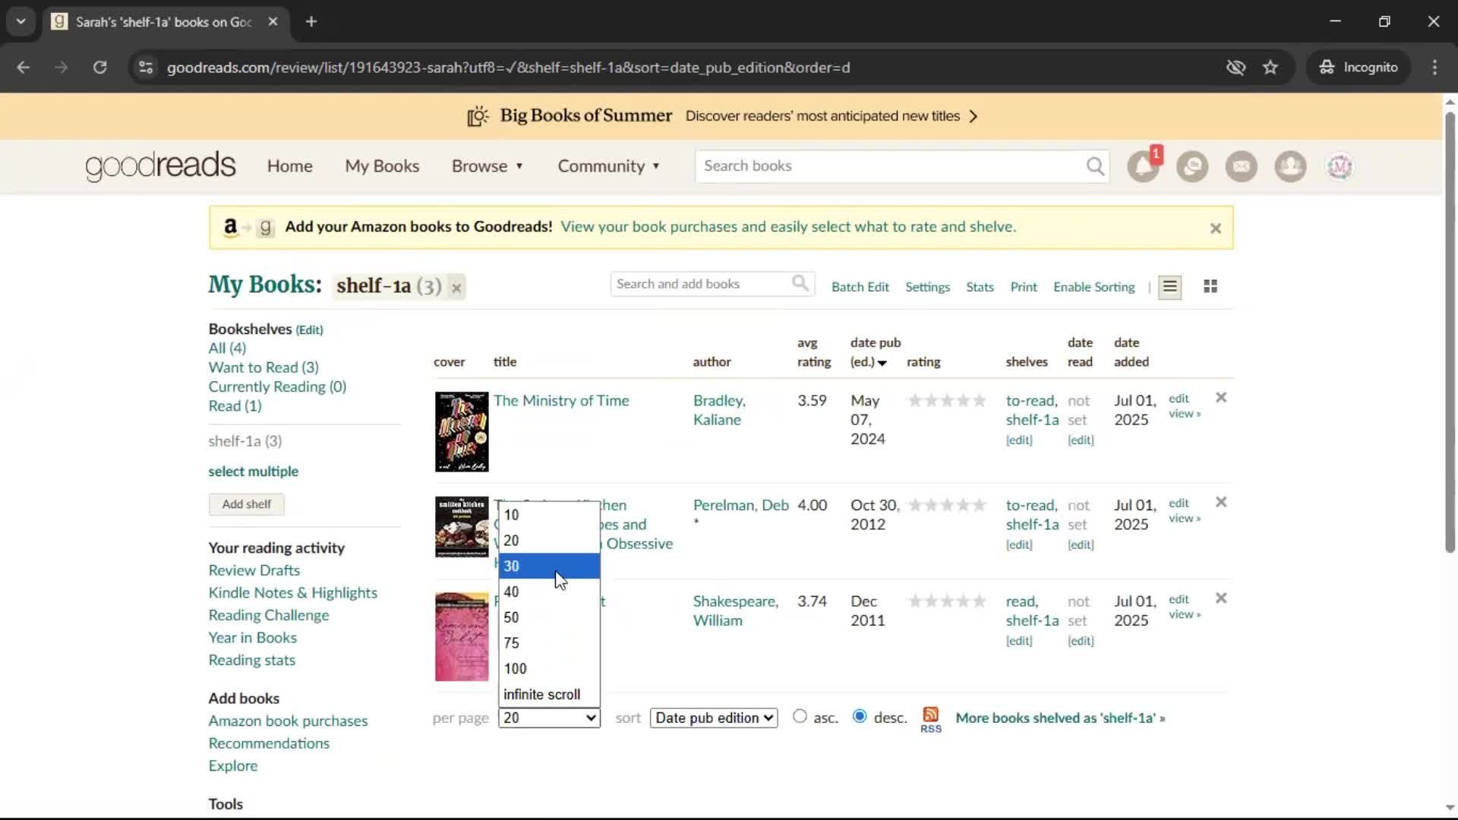Viewport: 1458px width, 820px height.
Task: Click the tracking protection eye icon
Action: point(1236,68)
